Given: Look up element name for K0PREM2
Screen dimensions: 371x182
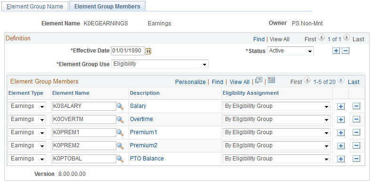Looking at the screenshot, I should click(120, 146).
